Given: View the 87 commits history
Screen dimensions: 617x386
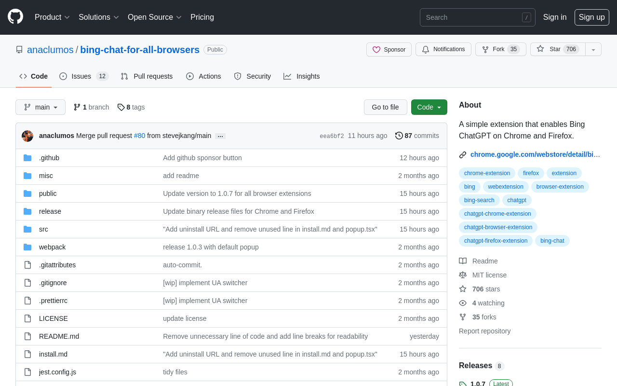Looking at the screenshot, I should 417,136.
